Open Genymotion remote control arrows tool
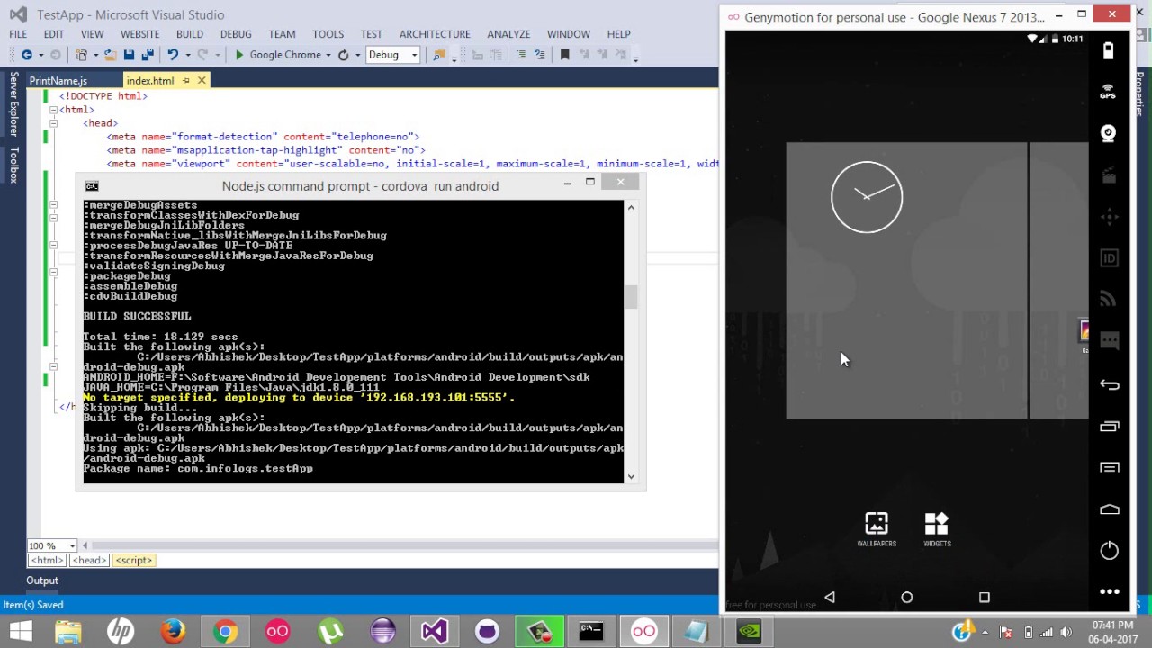 [x=1109, y=217]
